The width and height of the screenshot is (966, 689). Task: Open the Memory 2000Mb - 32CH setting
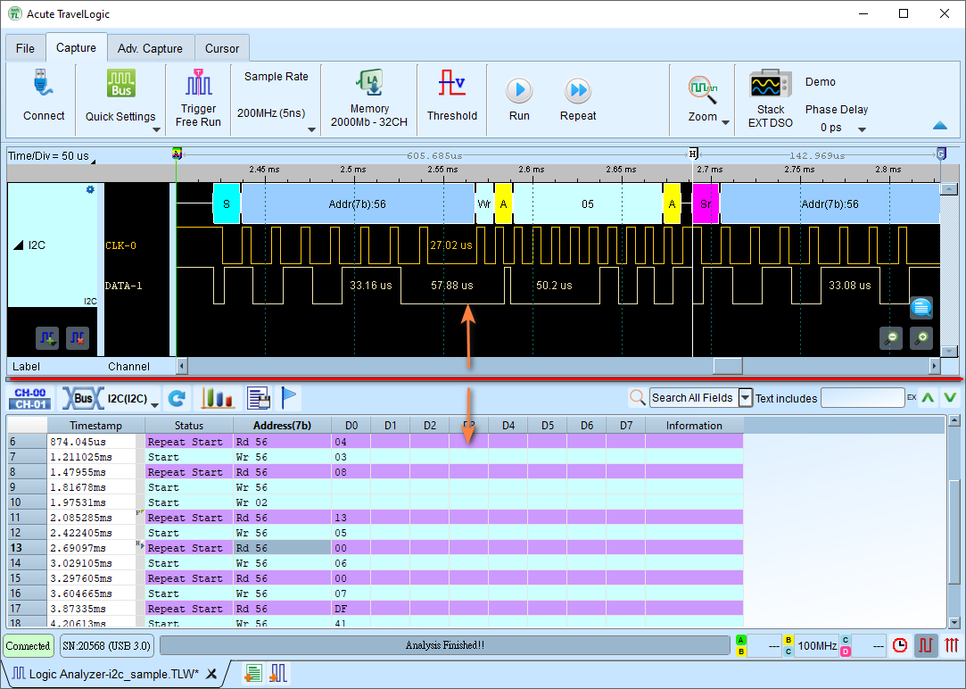(369, 98)
